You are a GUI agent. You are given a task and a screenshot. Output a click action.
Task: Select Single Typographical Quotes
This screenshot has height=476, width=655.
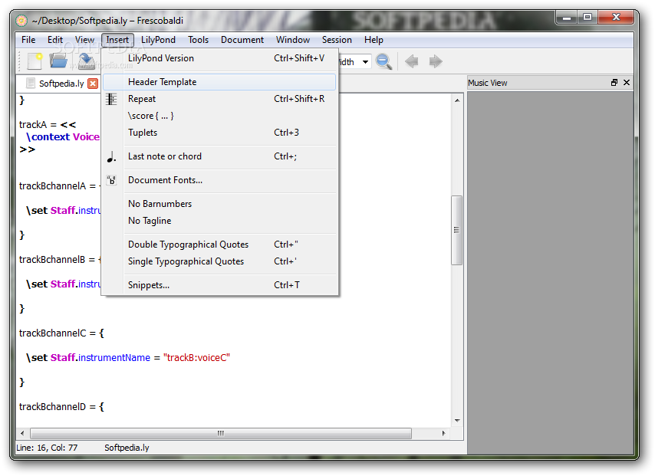[219, 261]
